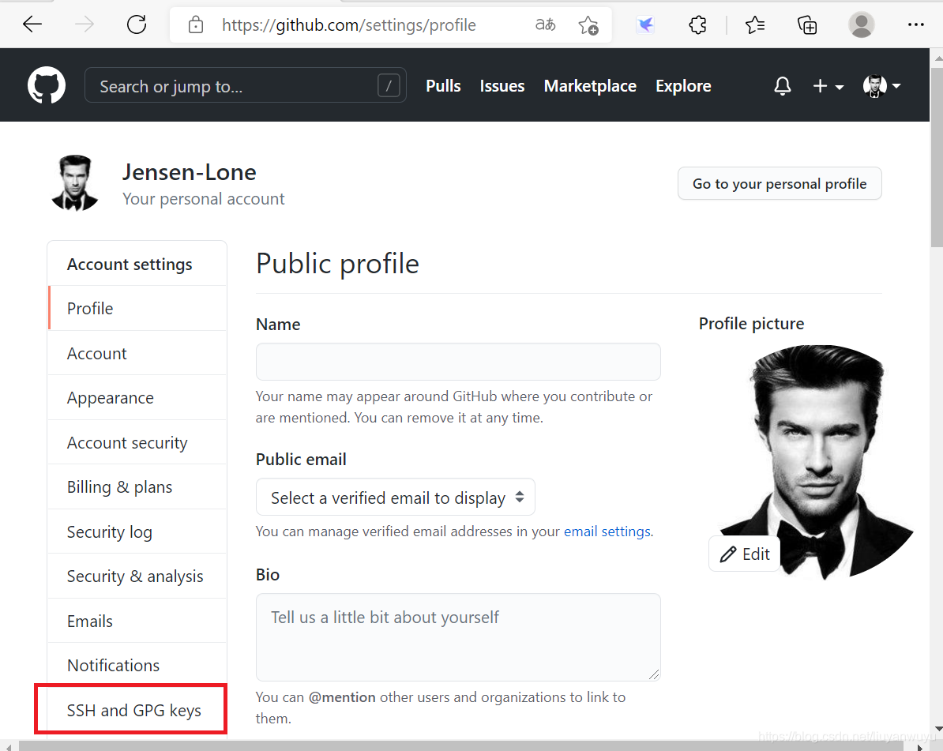Open Issues in the header

[x=502, y=86]
